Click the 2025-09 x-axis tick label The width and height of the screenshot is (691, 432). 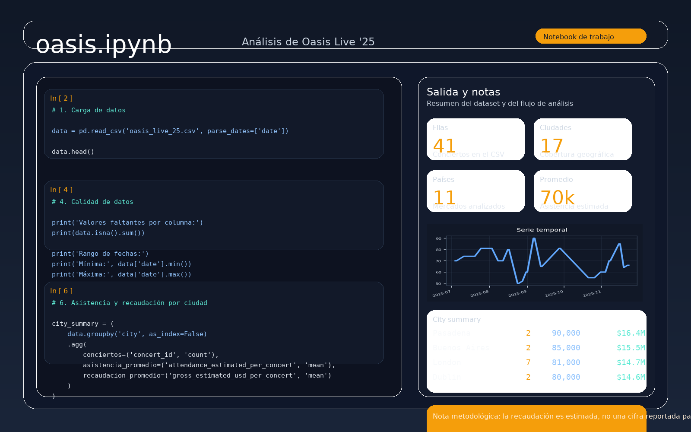[517, 294]
